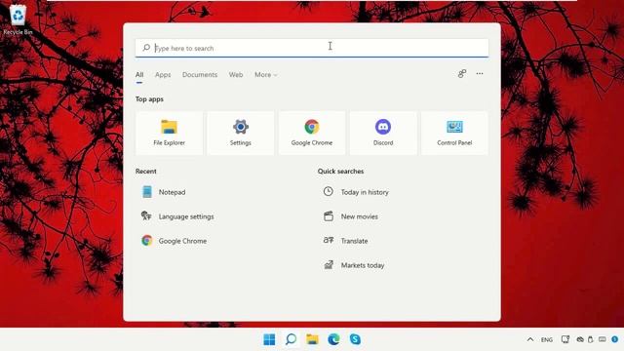Show hidden system tray icons
624x351 pixels.
click(530, 339)
